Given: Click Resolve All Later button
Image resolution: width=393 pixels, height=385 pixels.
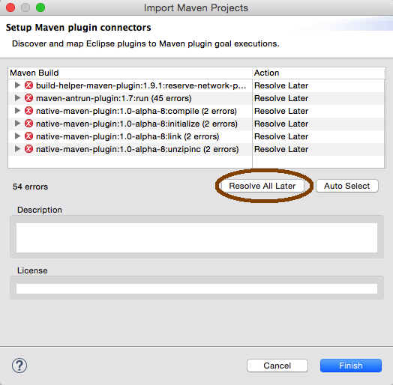Looking at the screenshot, I should coord(262,186).
